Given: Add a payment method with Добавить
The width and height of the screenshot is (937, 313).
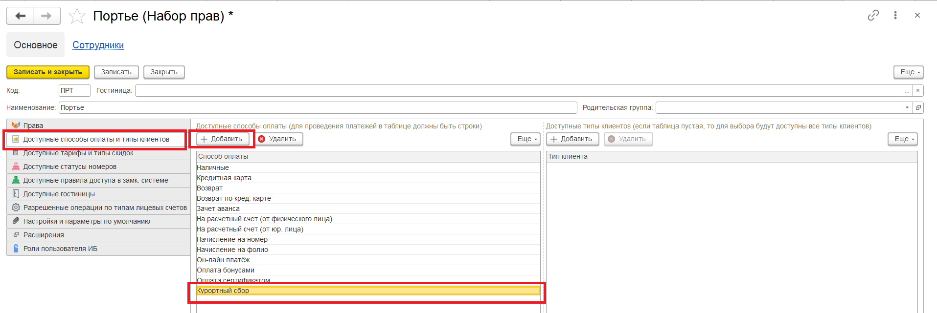Looking at the screenshot, I should (223, 139).
